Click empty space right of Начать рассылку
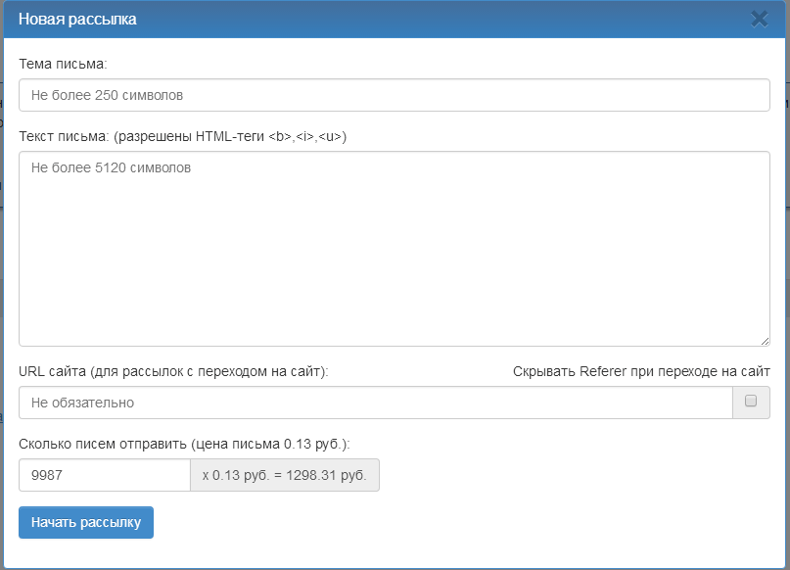Screen dimensions: 790x570 [x=441, y=523]
